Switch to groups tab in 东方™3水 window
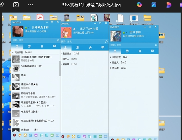The image size is (182, 140). point(78,47)
